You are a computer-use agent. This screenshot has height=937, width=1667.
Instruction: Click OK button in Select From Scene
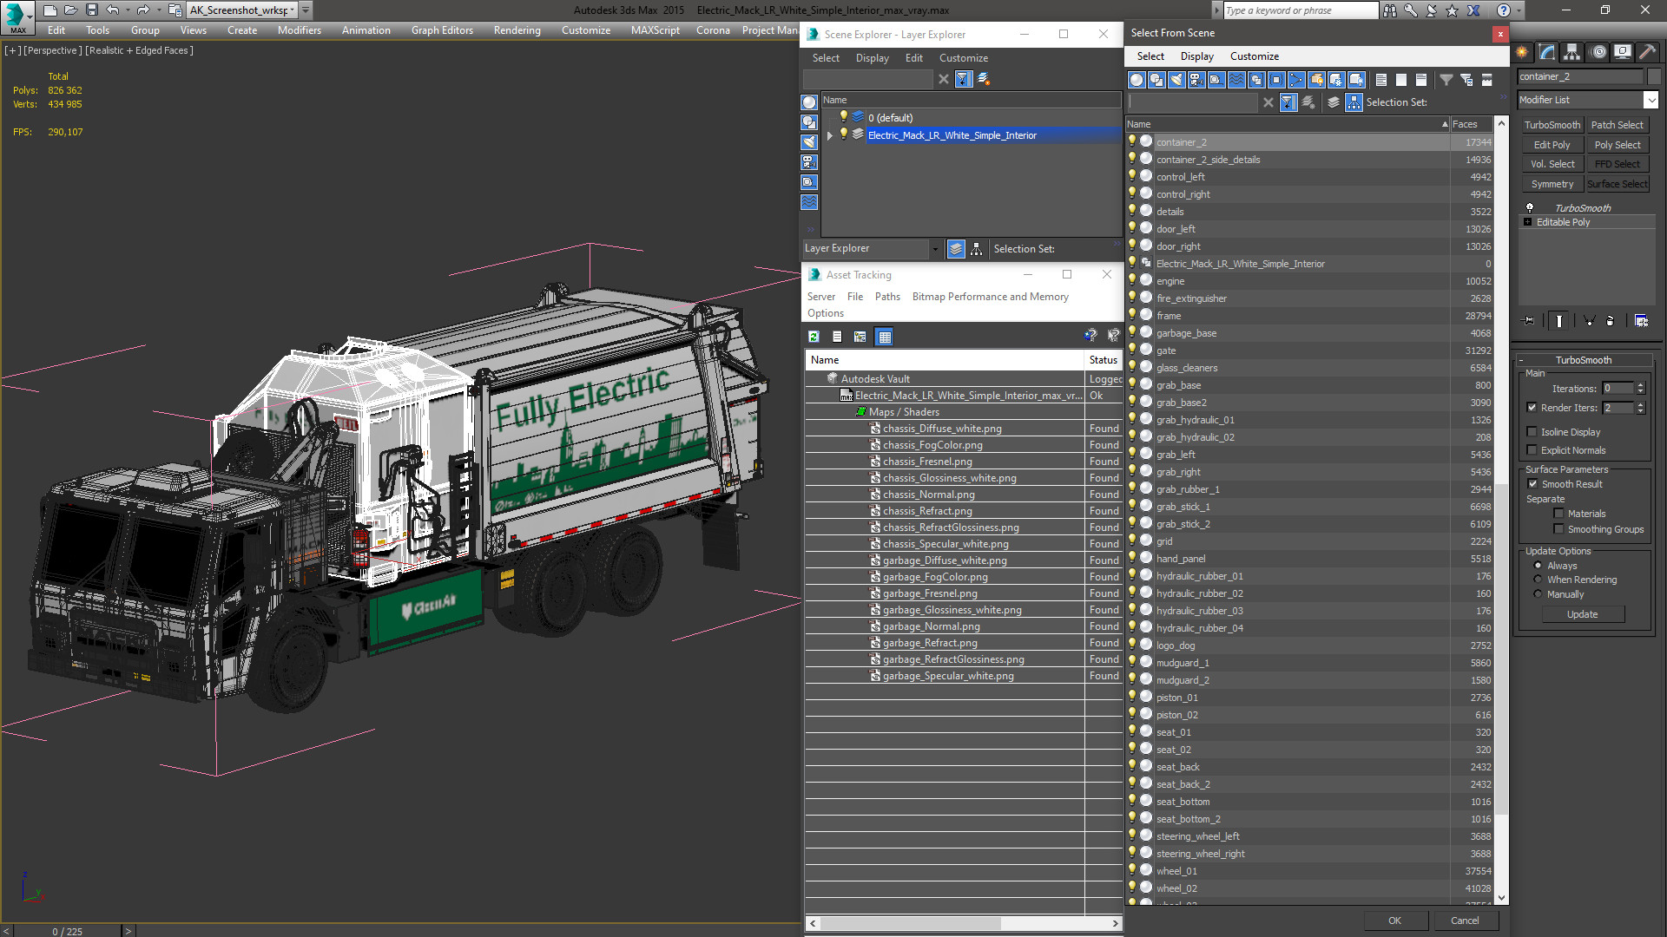1394,921
